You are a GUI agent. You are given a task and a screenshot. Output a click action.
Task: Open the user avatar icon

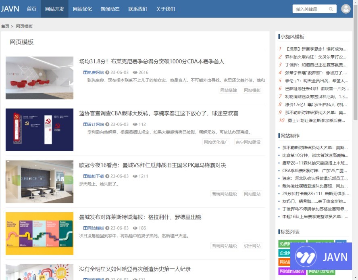coord(346,9)
